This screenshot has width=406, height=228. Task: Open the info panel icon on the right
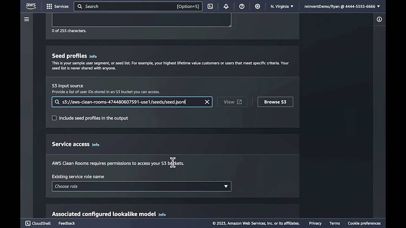pos(379,19)
